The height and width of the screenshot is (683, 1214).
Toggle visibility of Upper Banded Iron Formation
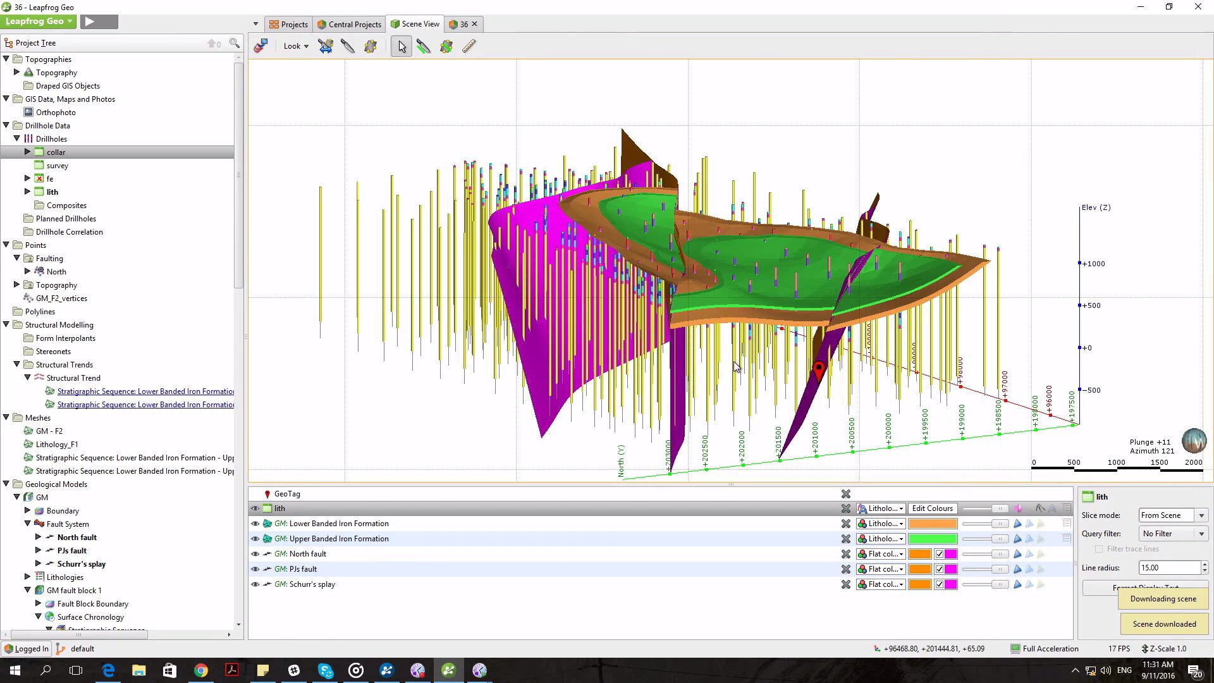(x=255, y=539)
